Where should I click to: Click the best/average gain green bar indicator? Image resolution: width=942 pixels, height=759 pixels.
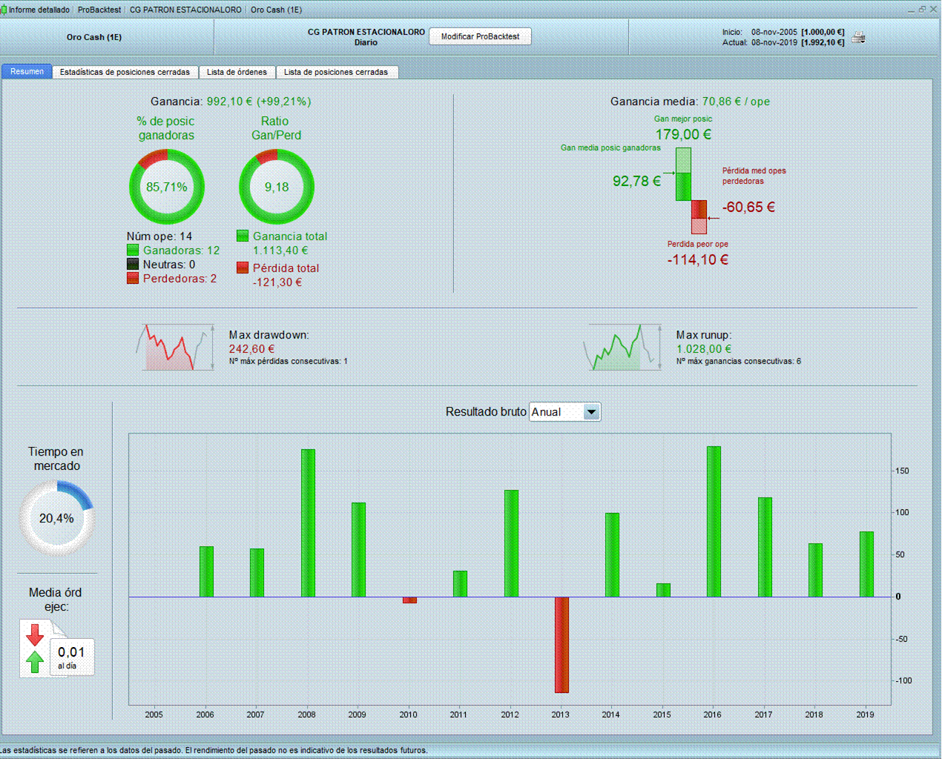click(683, 174)
